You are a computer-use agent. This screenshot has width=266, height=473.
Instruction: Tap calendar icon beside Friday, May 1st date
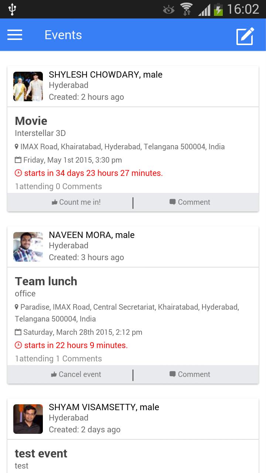18,160
